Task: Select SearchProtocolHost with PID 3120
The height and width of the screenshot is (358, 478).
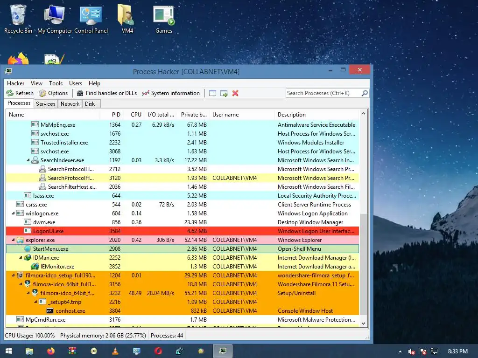Action: [183, 178]
